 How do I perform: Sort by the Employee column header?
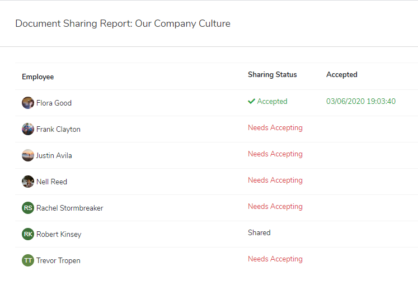pos(38,77)
